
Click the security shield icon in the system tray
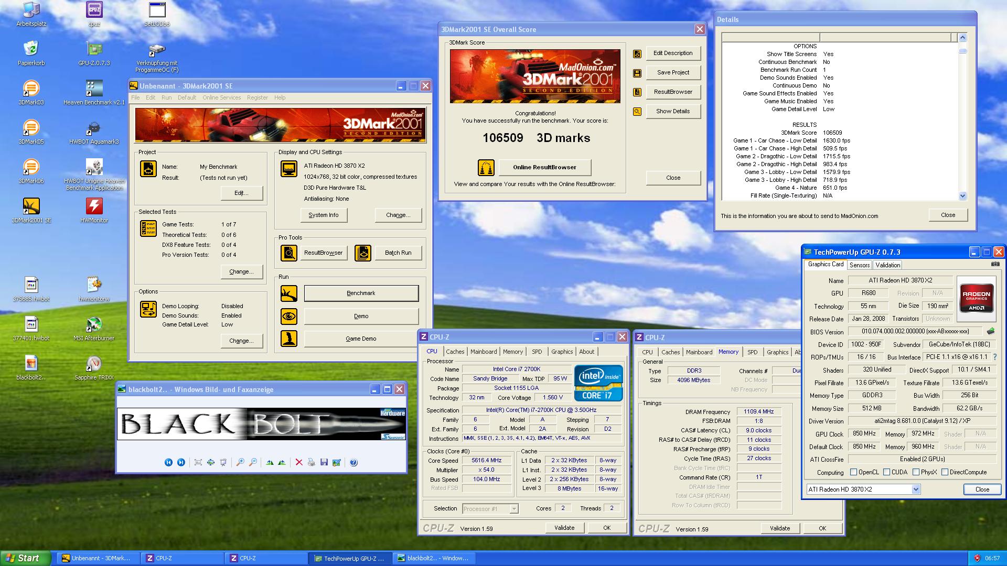click(x=977, y=559)
